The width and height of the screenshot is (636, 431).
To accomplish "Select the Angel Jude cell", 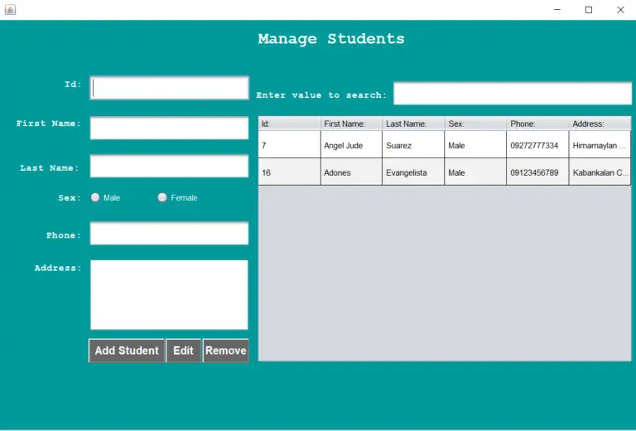I will [351, 144].
